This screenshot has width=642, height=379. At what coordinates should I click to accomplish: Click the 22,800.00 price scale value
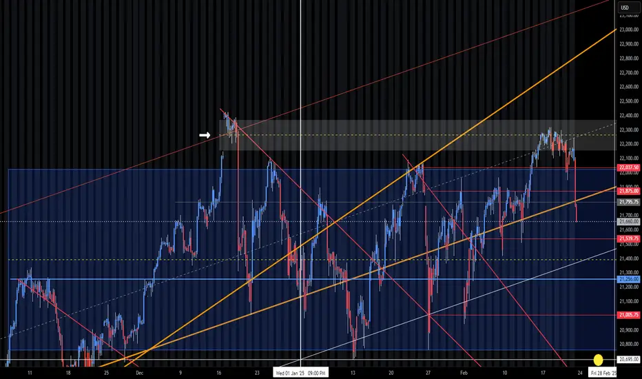coord(629,58)
